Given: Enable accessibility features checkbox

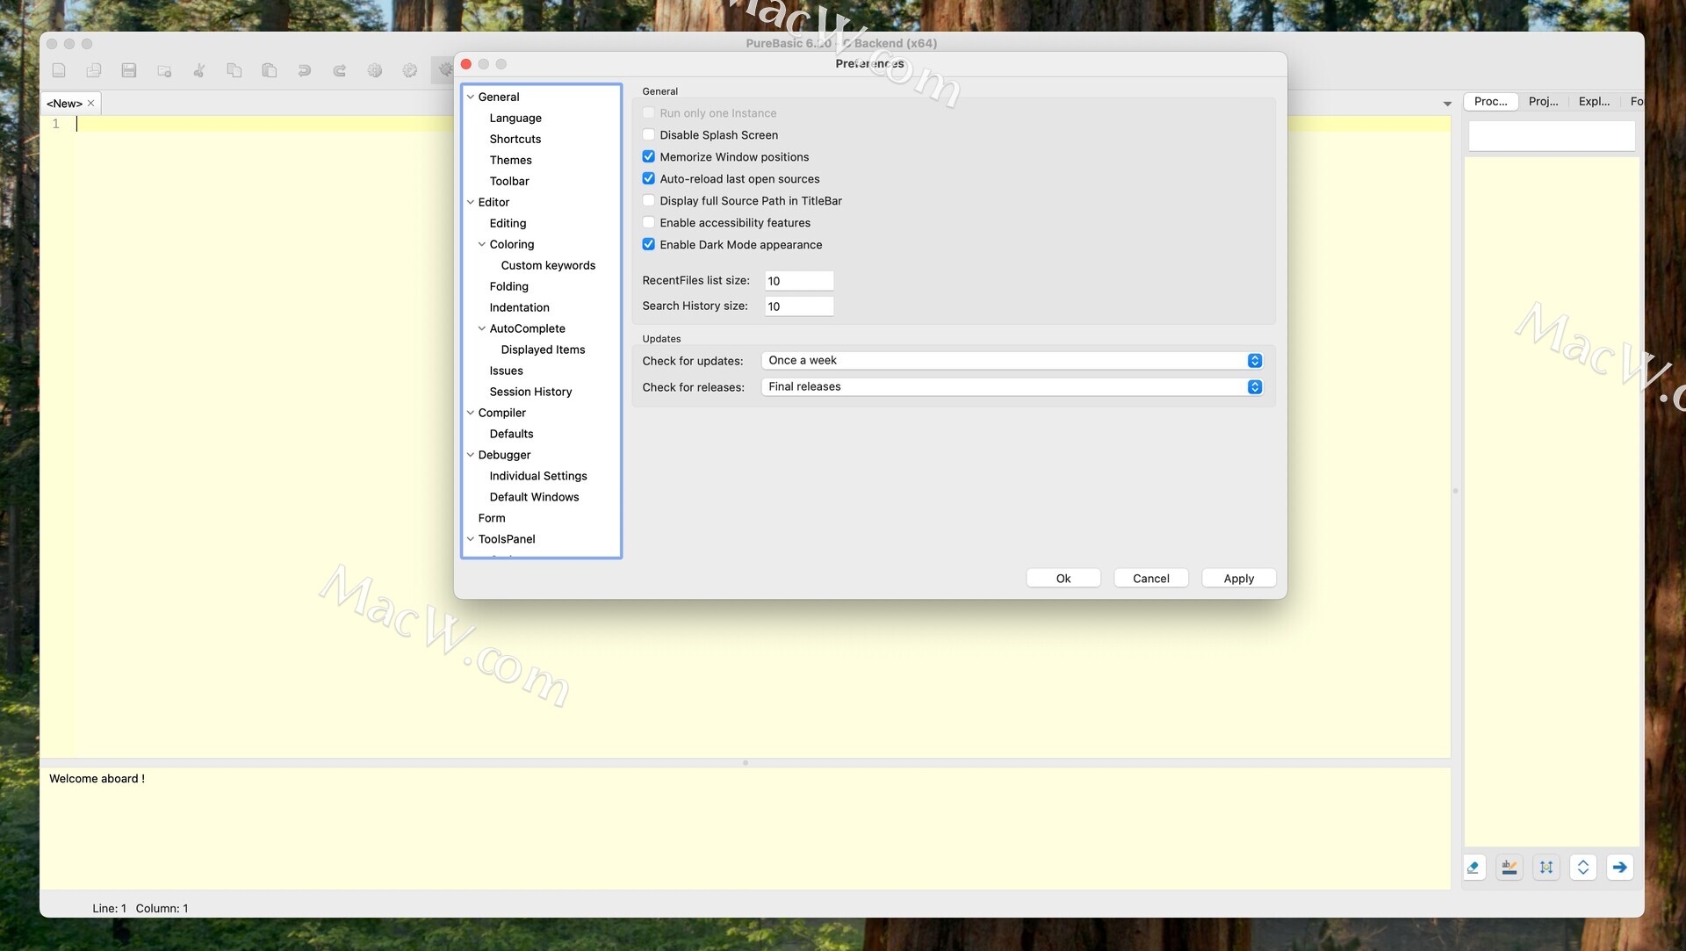Looking at the screenshot, I should (648, 223).
